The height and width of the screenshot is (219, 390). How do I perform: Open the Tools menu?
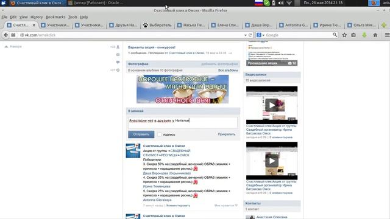click(73, 17)
